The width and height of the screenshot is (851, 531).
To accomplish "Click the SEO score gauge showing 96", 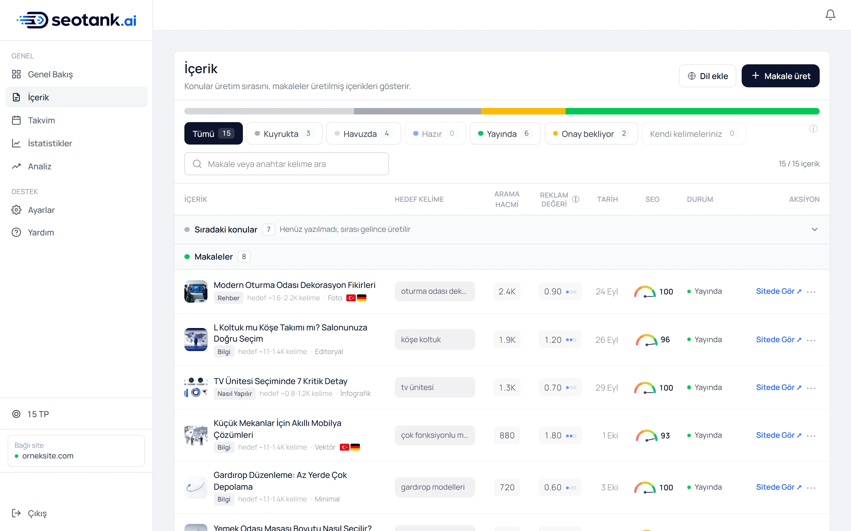I will coord(646,340).
